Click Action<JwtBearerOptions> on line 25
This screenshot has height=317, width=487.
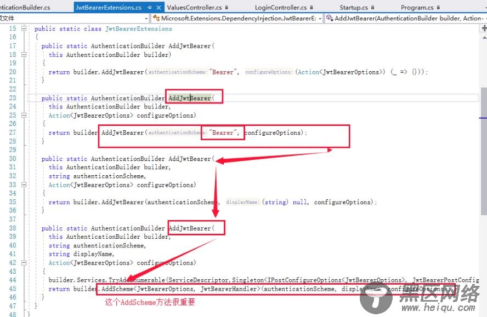point(90,116)
